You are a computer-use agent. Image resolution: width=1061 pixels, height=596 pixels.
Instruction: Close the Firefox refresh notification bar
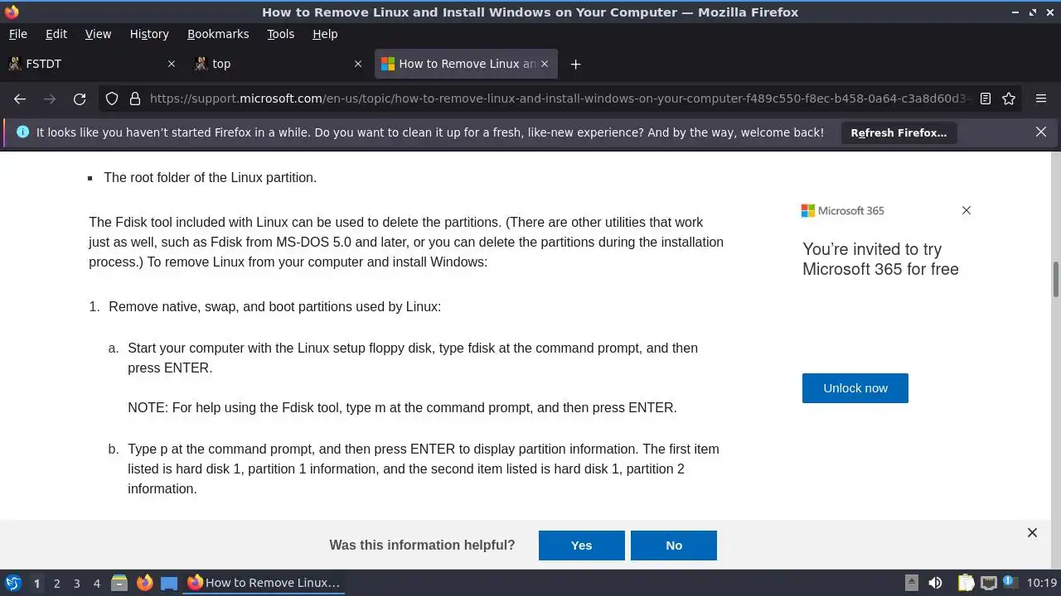point(1041,132)
